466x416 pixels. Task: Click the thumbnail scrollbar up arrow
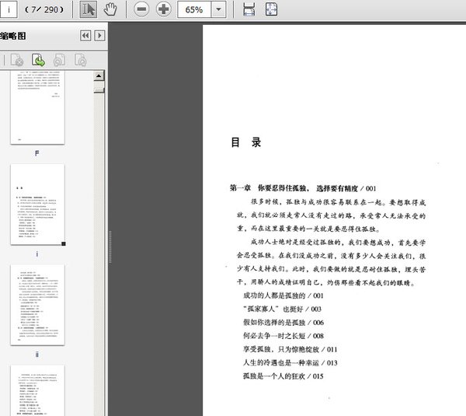pyautogui.click(x=99, y=76)
